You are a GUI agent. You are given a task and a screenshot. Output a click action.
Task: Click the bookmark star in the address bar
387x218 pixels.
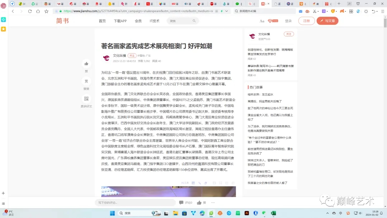click(x=46, y=11)
